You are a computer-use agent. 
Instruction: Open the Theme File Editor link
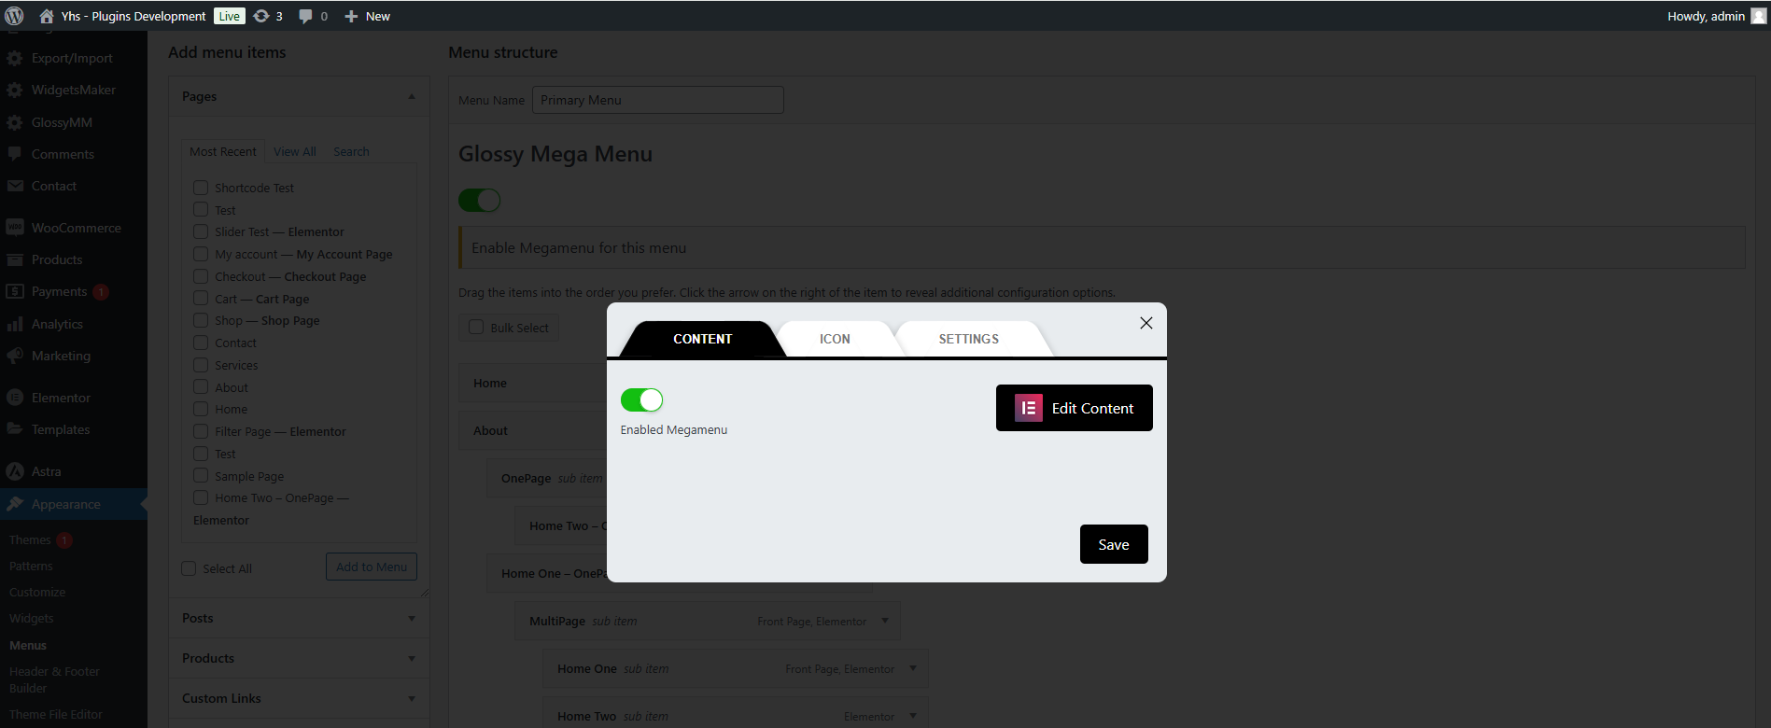[56, 714]
